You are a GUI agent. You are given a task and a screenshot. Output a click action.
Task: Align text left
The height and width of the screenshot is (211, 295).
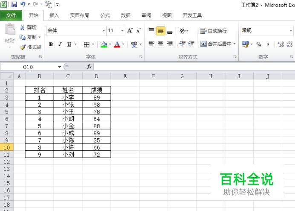coord(151,44)
